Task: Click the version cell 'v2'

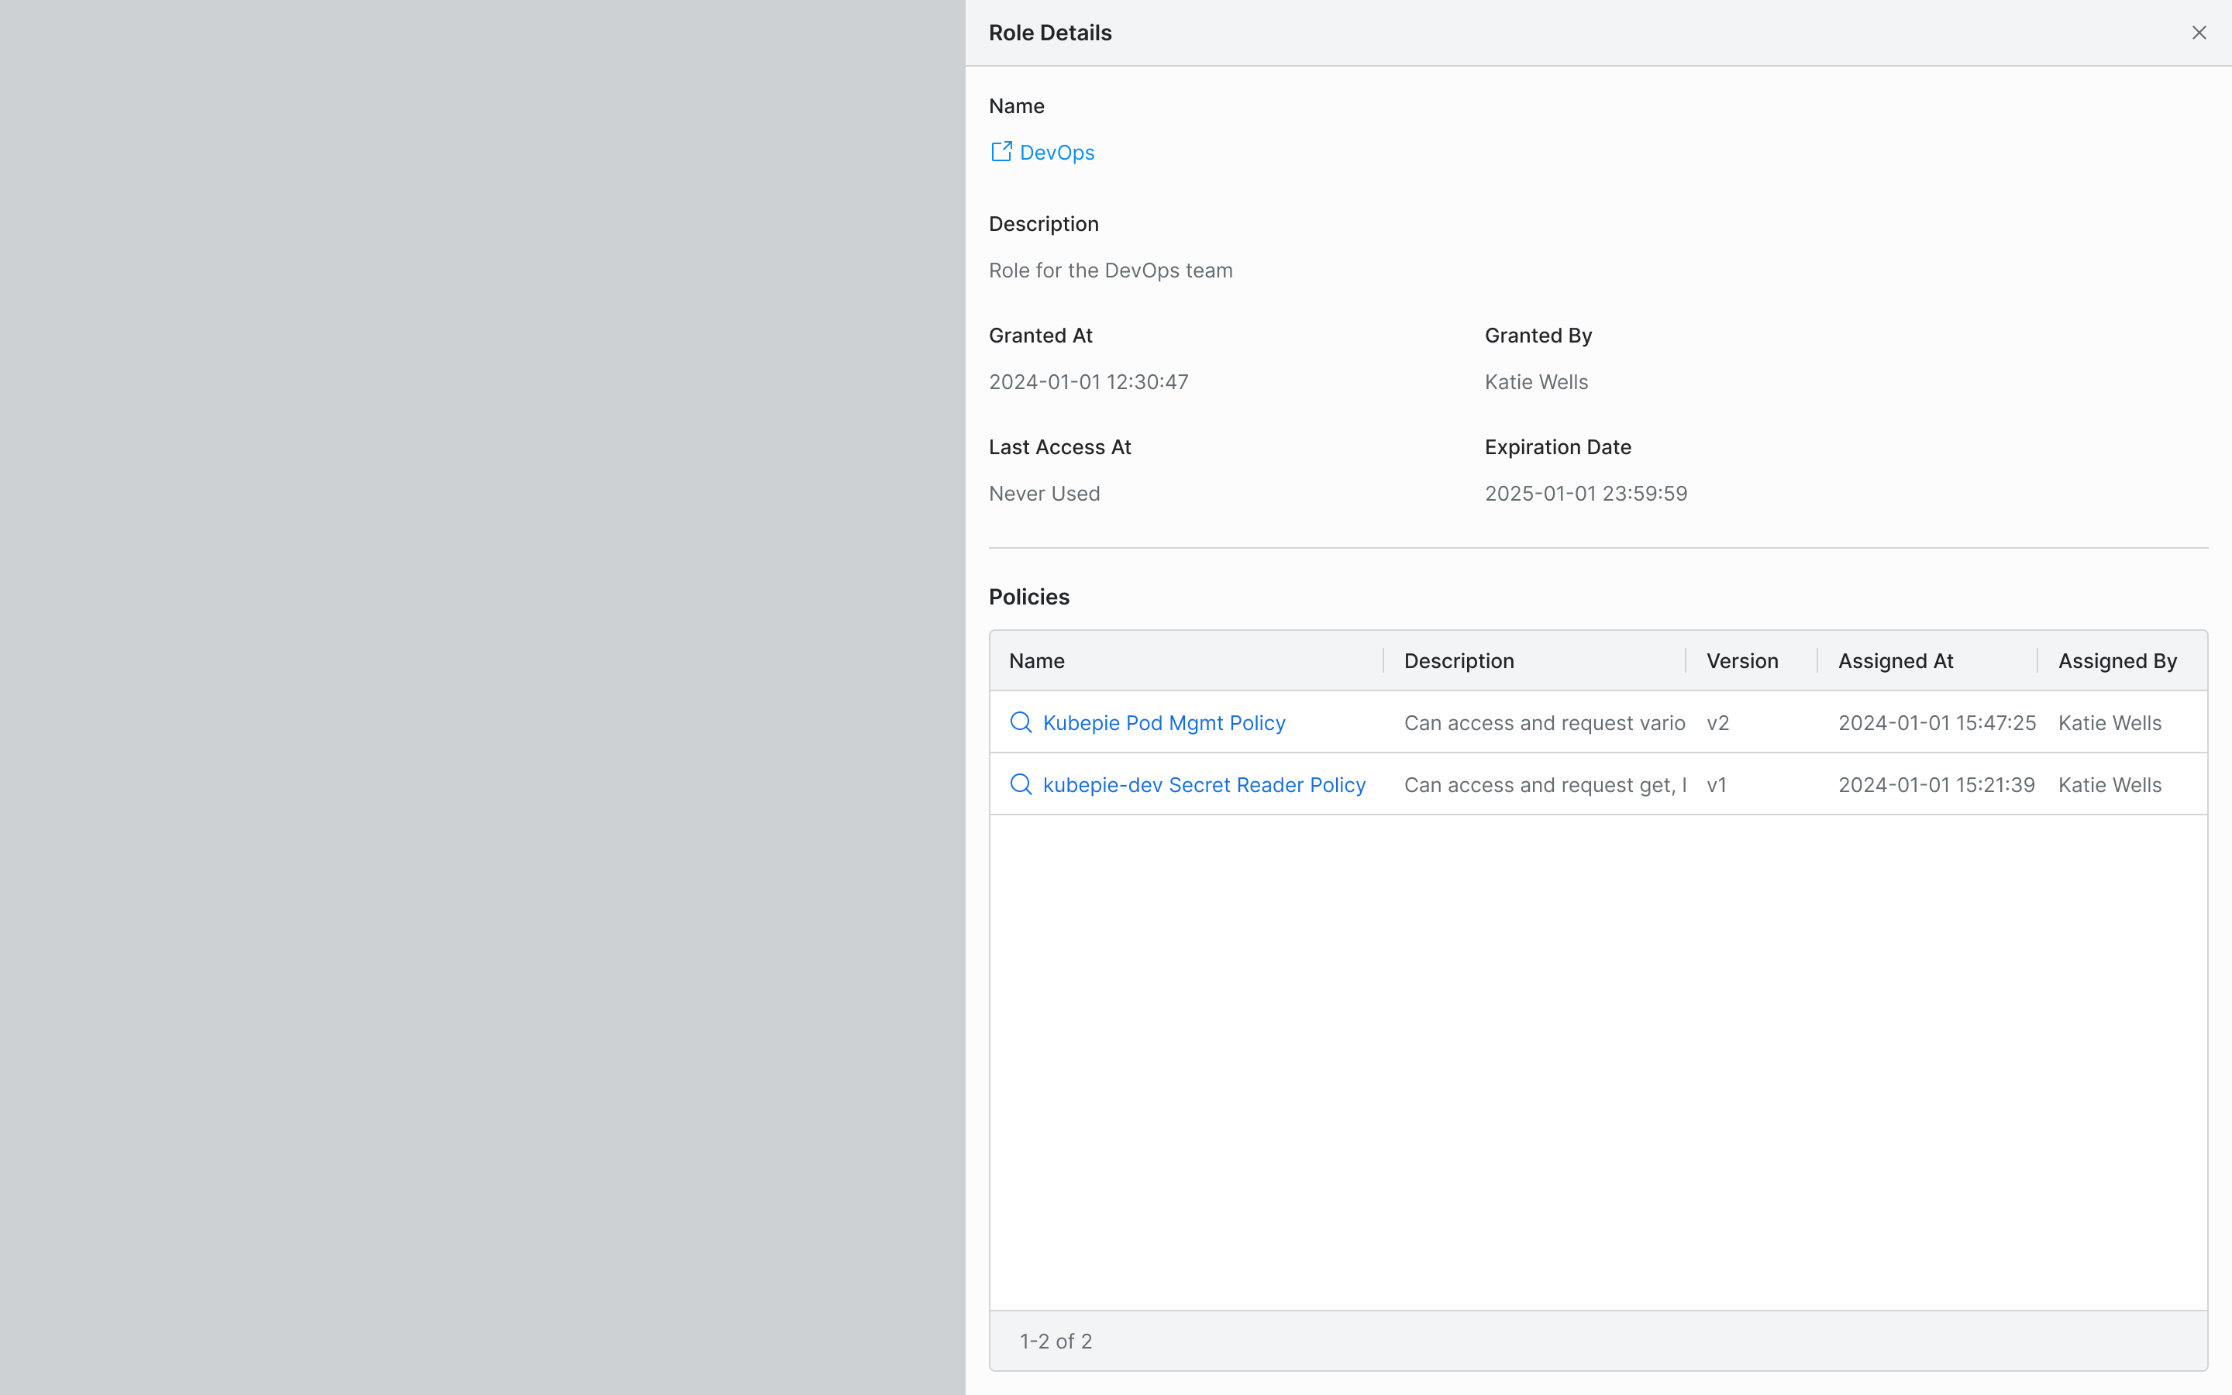Action: pyautogui.click(x=1717, y=722)
